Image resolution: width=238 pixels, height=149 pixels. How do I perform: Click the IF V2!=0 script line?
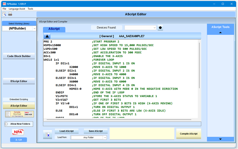pyautogui.click(x=62, y=104)
